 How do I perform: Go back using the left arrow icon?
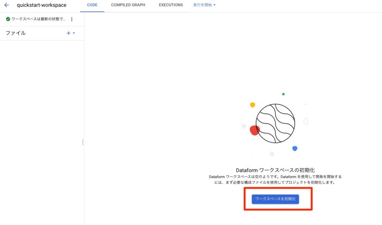[x=7, y=5]
